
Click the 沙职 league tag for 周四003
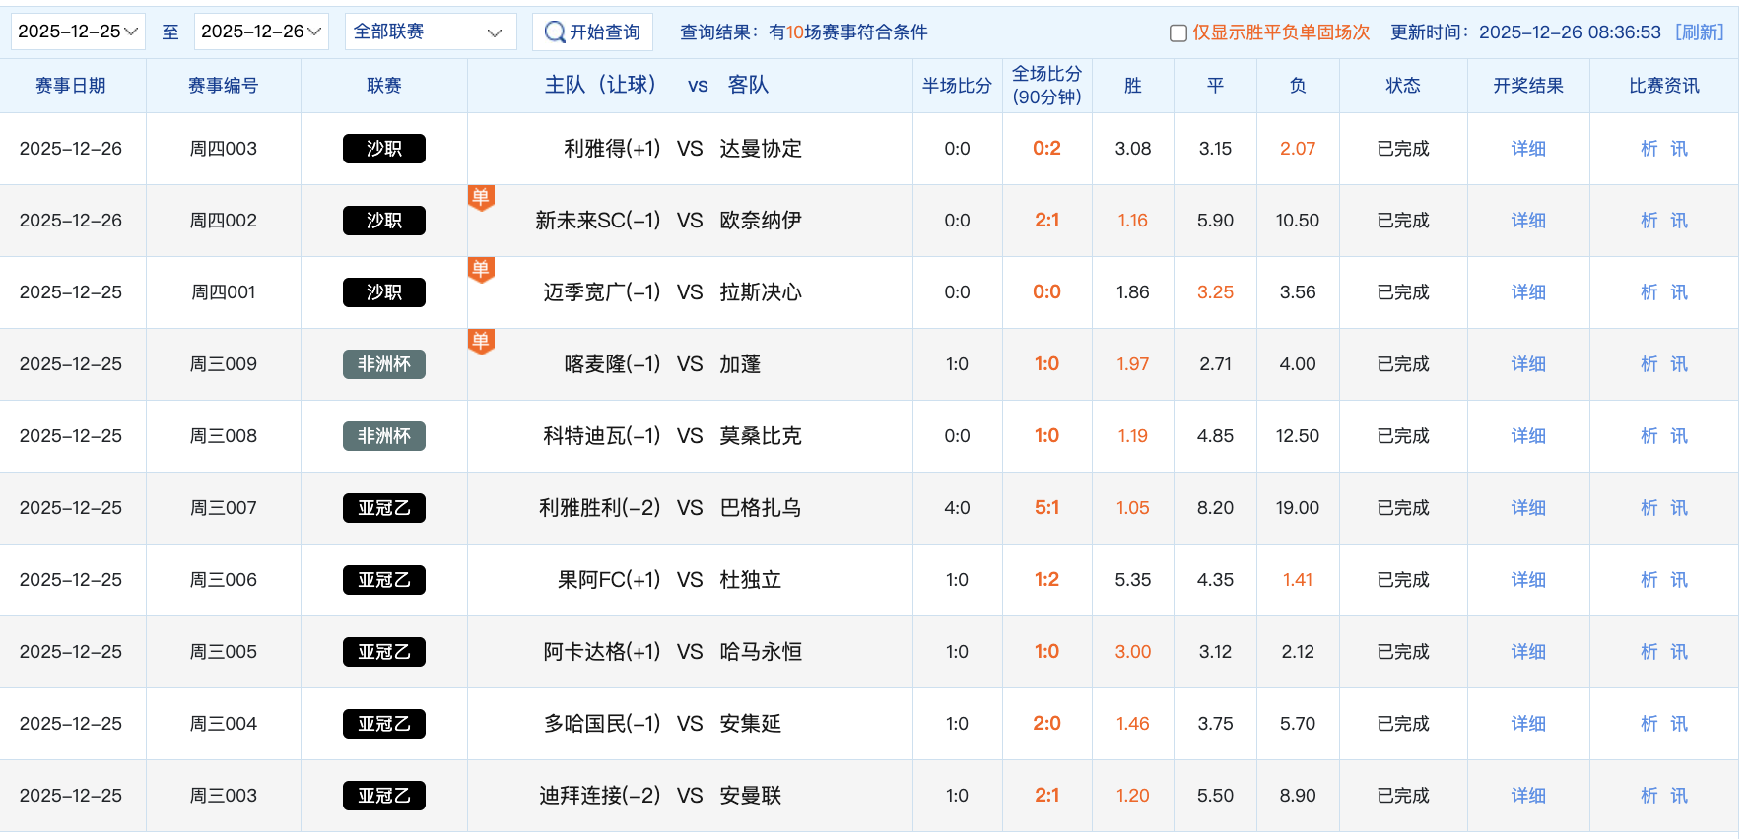tap(383, 149)
